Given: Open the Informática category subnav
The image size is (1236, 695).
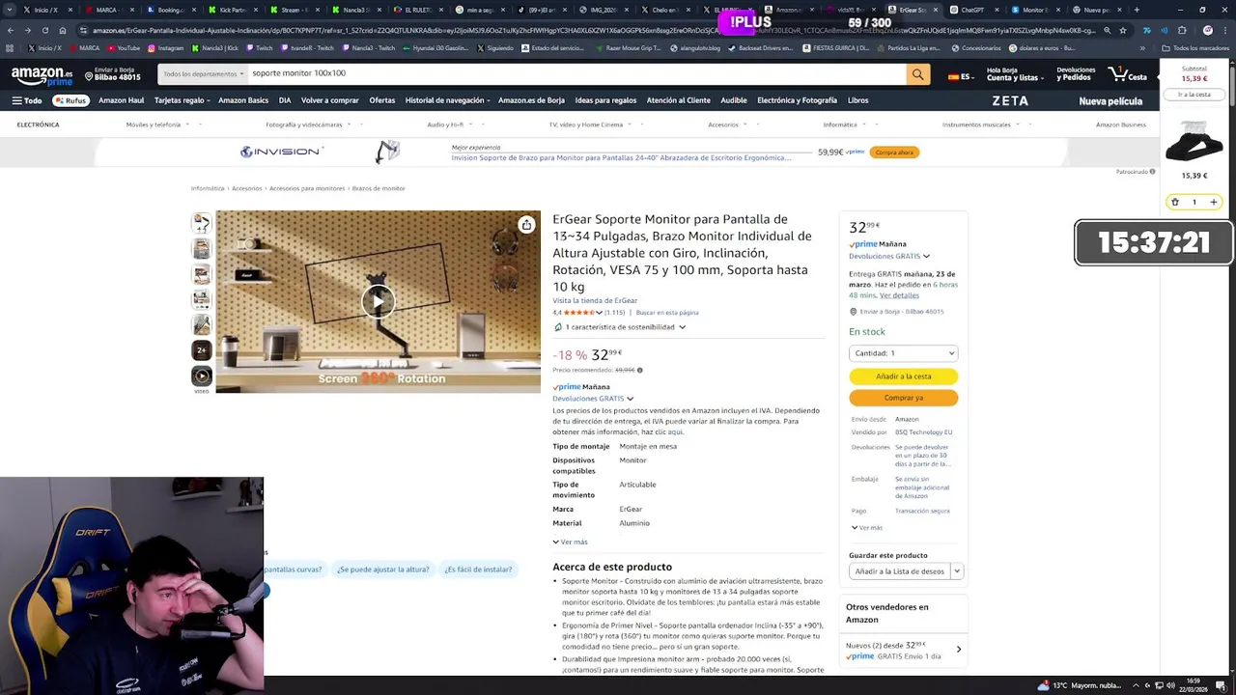Looking at the screenshot, I should click(x=842, y=125).
